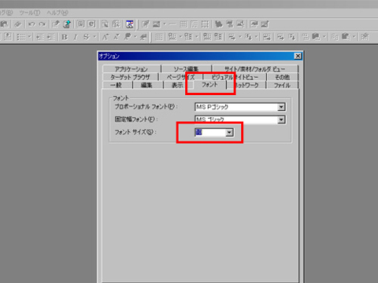Click the rightmost sparkle icon in second toolbar
The width and height of the screenshot is (378, 283).
[x=365, y=37]
